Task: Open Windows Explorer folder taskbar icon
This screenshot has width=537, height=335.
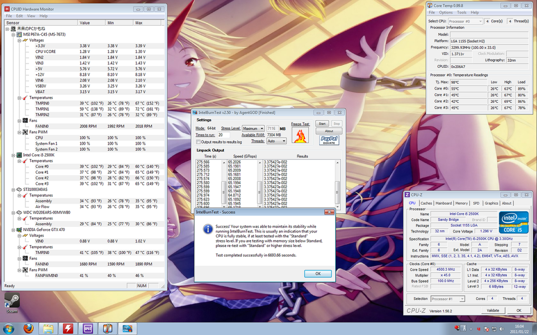Action: [48, 329]
